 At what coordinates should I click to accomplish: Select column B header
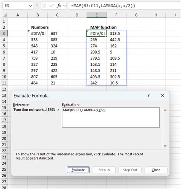[37, 15]
